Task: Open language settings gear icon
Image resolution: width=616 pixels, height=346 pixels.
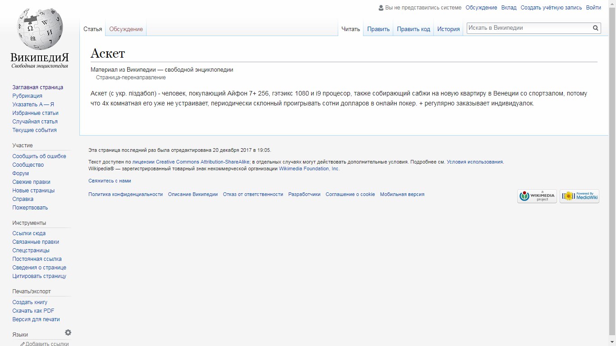Action: point(68,332)
